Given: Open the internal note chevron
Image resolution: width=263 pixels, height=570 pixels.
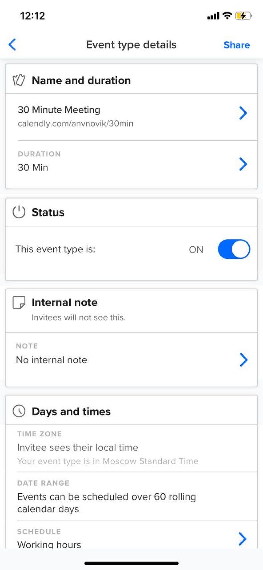Looking at the screenshot, I should [x=244, y=360].
